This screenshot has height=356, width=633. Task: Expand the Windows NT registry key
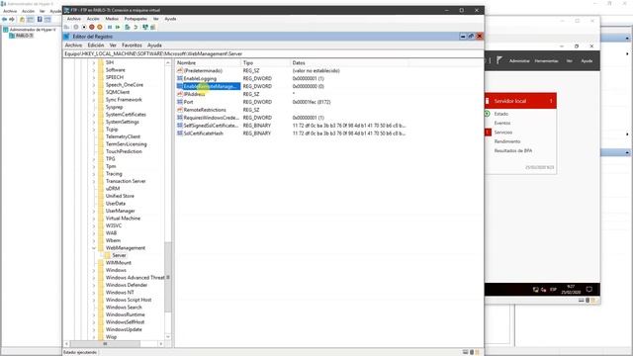(x=94, y=293)
